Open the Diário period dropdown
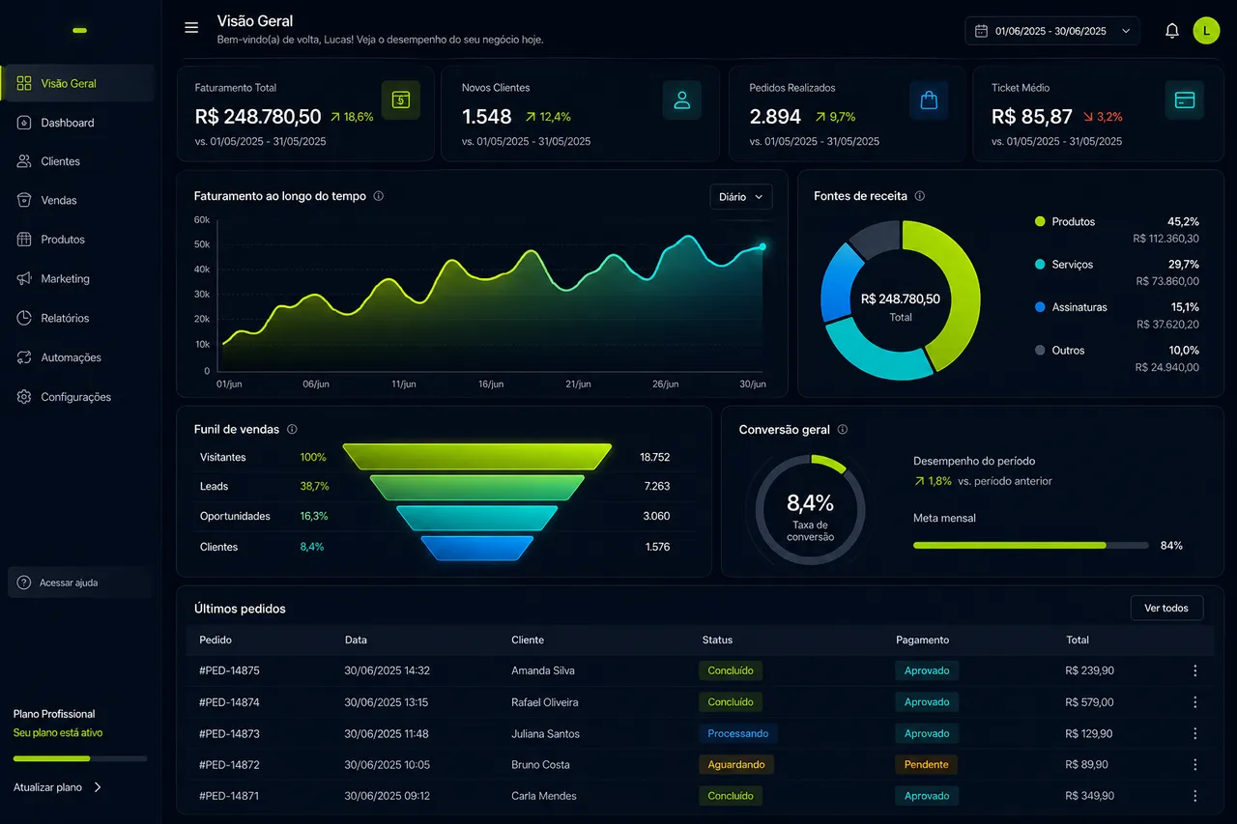Image resolution: width=1237 pixels, height=824 pixels. (x=741, y=197)
